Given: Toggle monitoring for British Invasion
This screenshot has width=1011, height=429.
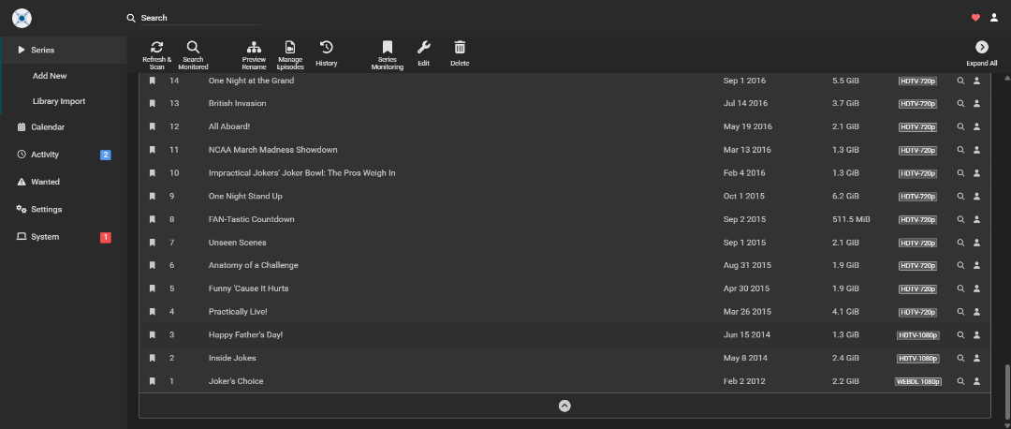Looking at the screenshot, I should coord(153,103).
